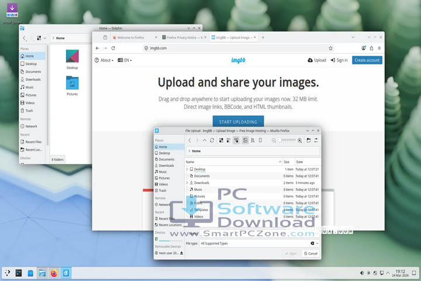The width and height of the screenshot is (421, 281).
Task: Adjust icon size slider in file dialog
Action: (287, 140)
